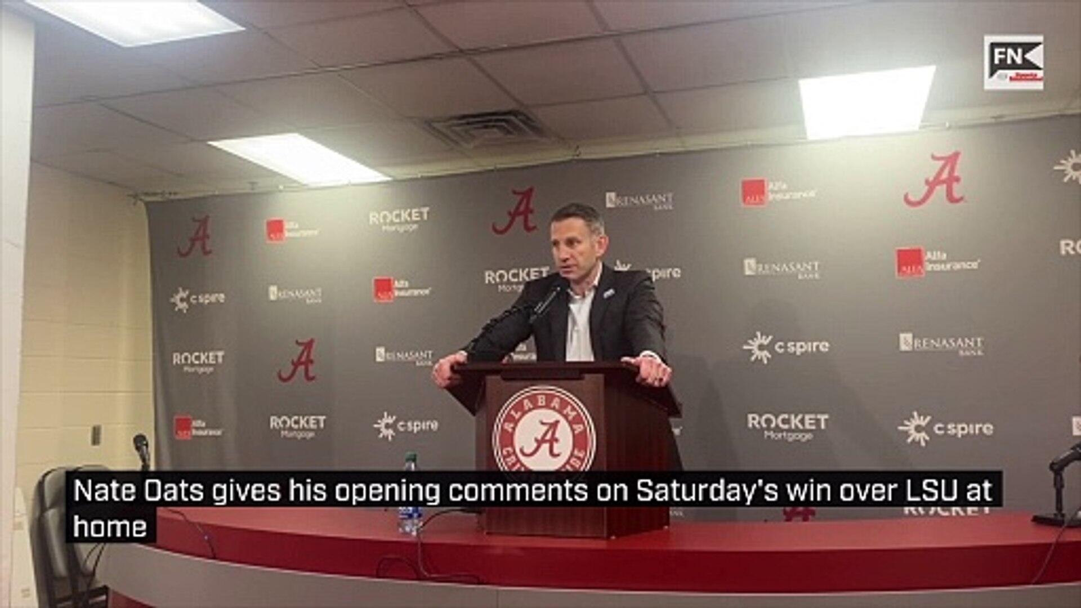Click the wall outlet on the beige wall
The image size is (1081, 608).
coord(96,435)
